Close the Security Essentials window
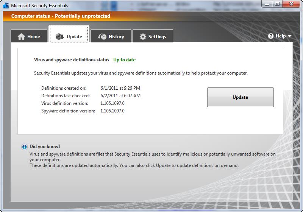 click(x=291, y=4)
